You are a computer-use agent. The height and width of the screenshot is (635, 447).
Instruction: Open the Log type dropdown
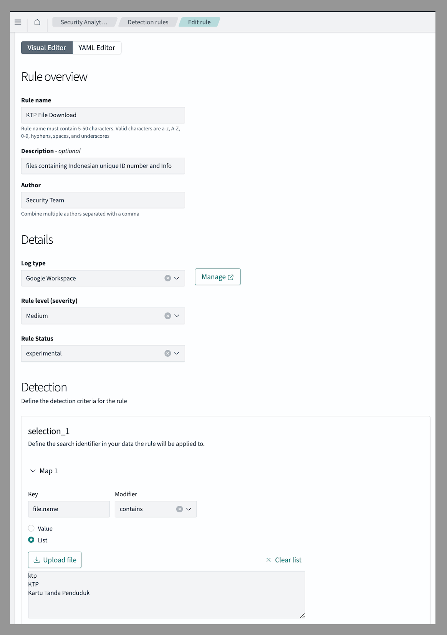(177, 278)
